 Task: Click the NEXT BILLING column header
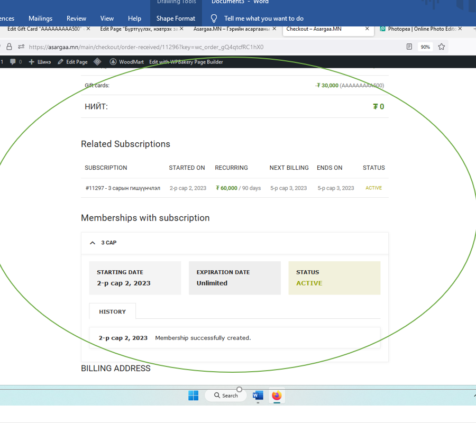coord(289,168)
